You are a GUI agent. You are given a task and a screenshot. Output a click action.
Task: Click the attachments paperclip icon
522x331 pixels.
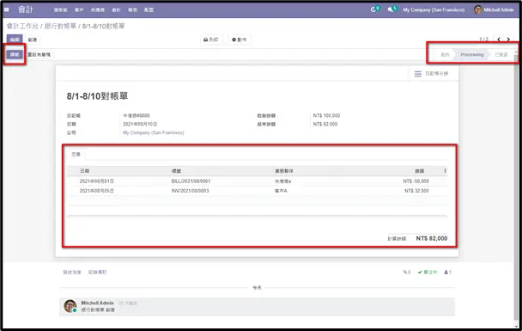(406, 272)
